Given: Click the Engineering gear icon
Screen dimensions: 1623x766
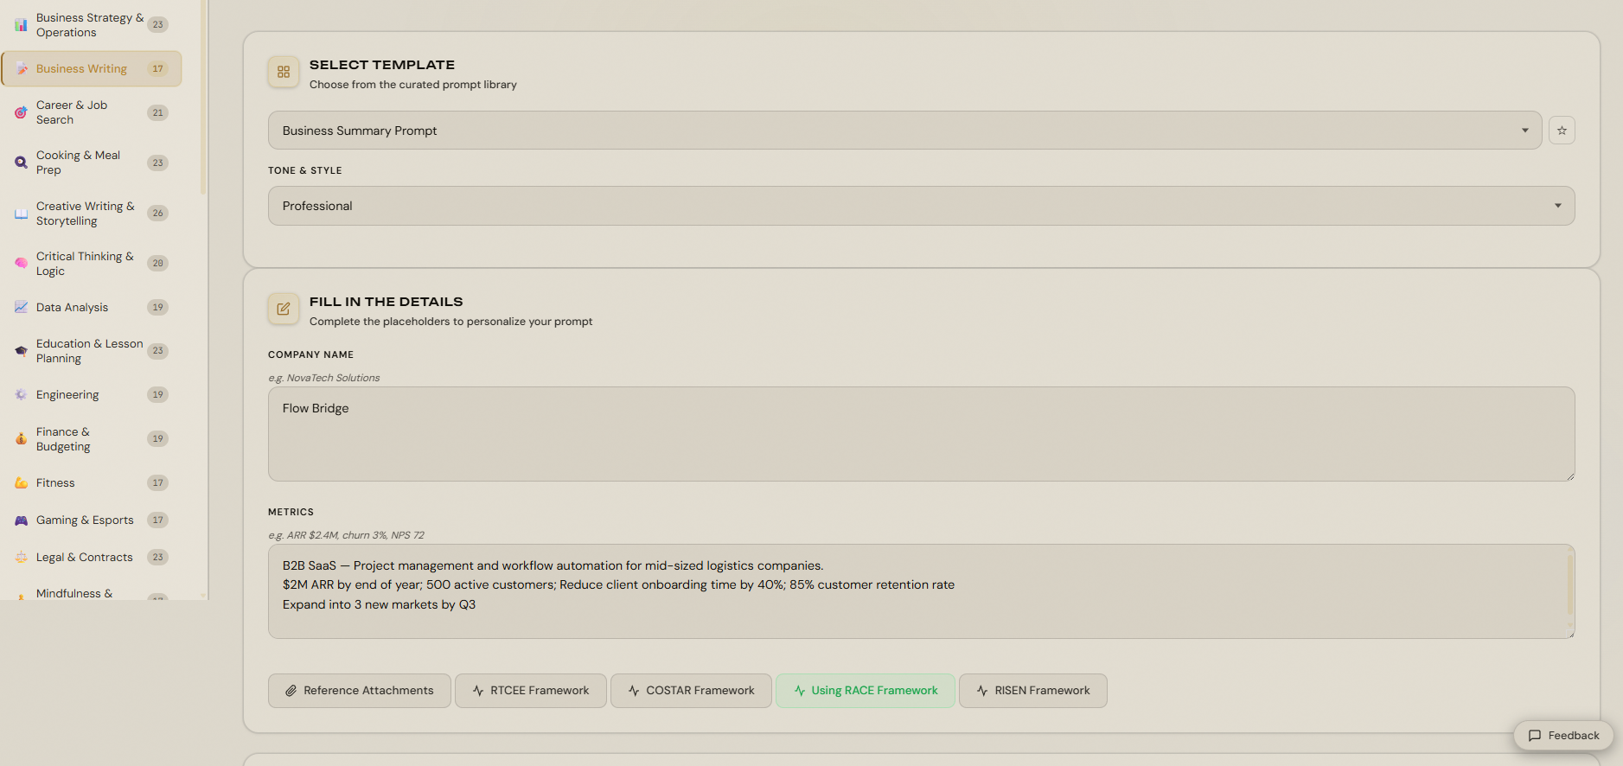Looking at the screenshot, I should [21, 395].
